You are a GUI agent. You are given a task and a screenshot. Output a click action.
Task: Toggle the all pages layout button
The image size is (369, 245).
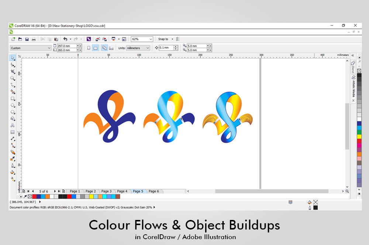(104, 48)
